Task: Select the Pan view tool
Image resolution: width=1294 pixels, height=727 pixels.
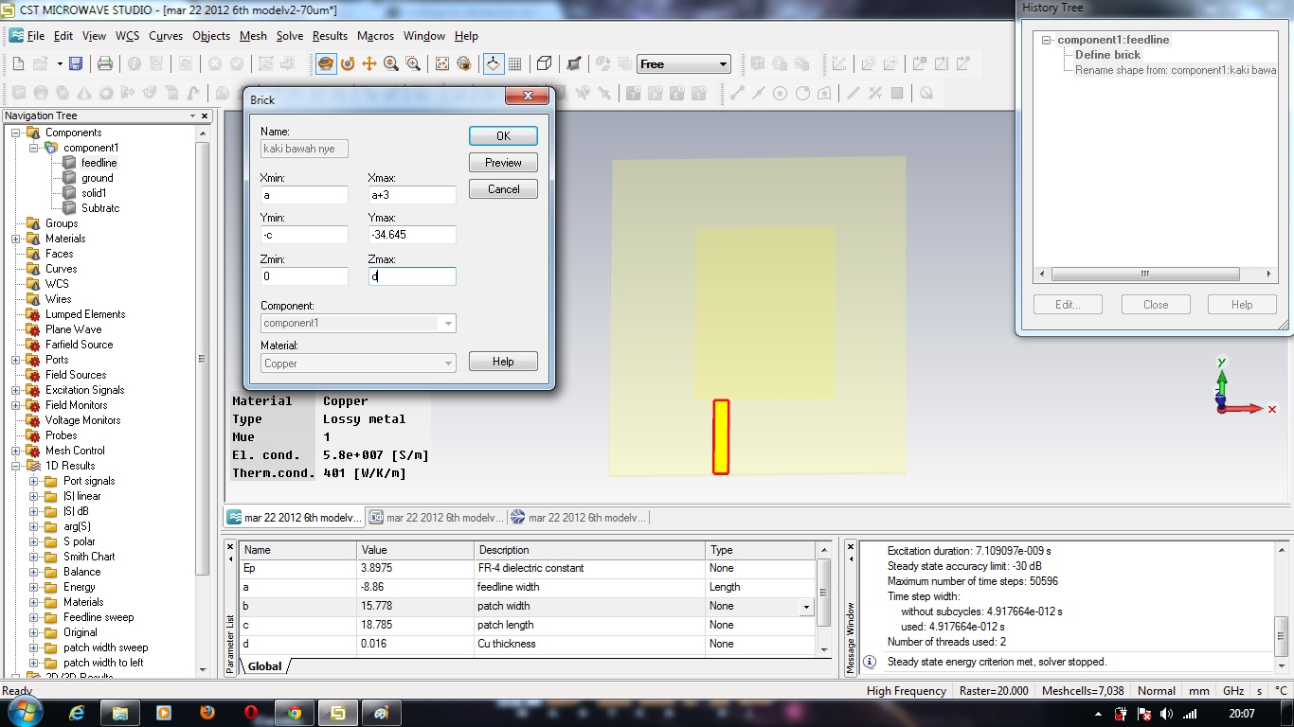Action: click(369, 63)
